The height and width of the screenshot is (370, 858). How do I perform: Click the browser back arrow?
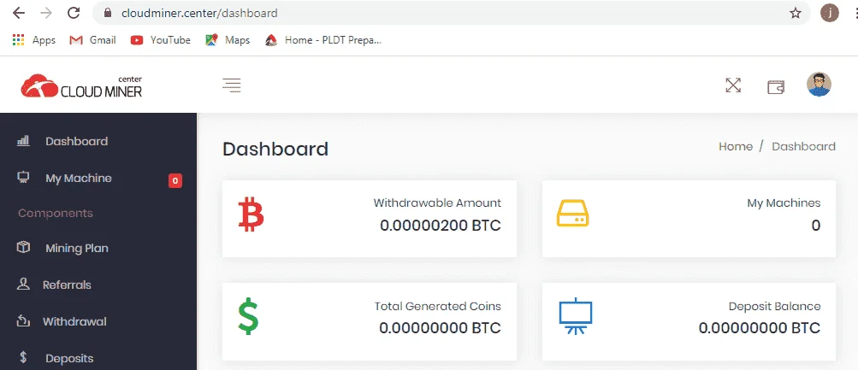tap(18, 13)
